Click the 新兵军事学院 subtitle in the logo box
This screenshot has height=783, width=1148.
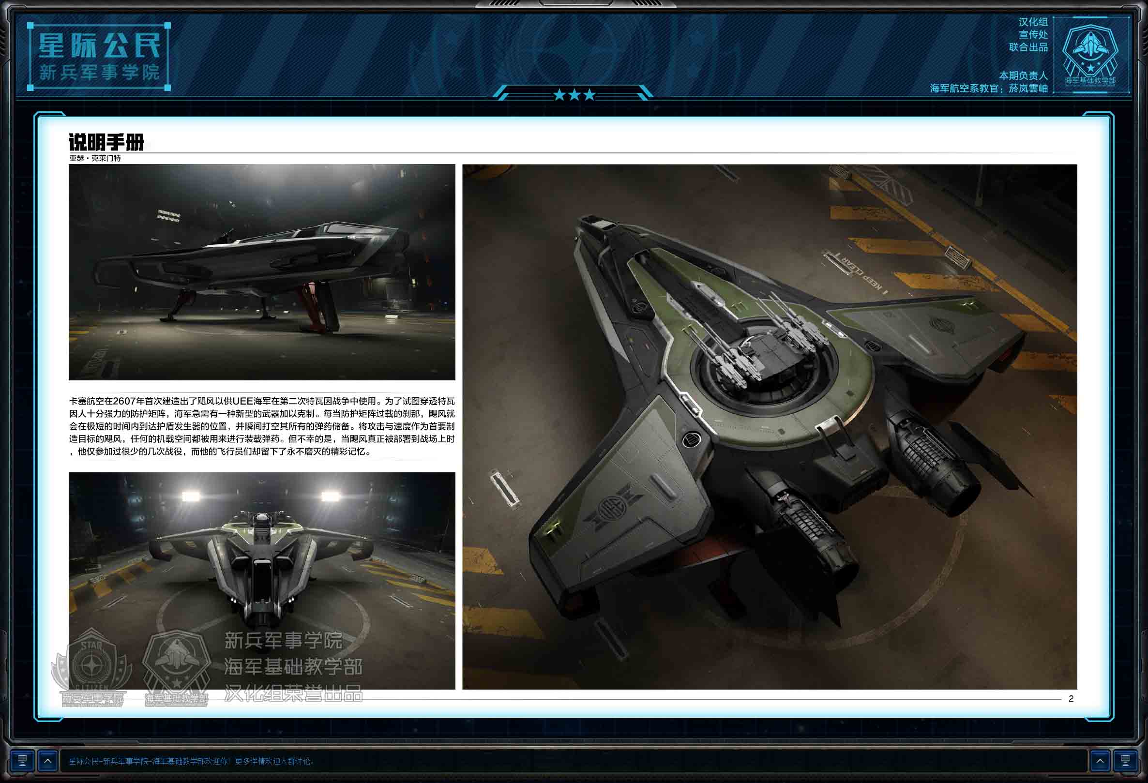coord(99,73)
